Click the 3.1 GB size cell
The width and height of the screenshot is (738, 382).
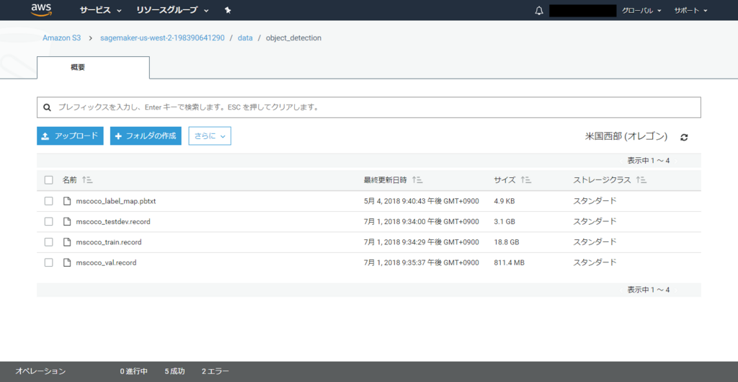coord(504,221)
